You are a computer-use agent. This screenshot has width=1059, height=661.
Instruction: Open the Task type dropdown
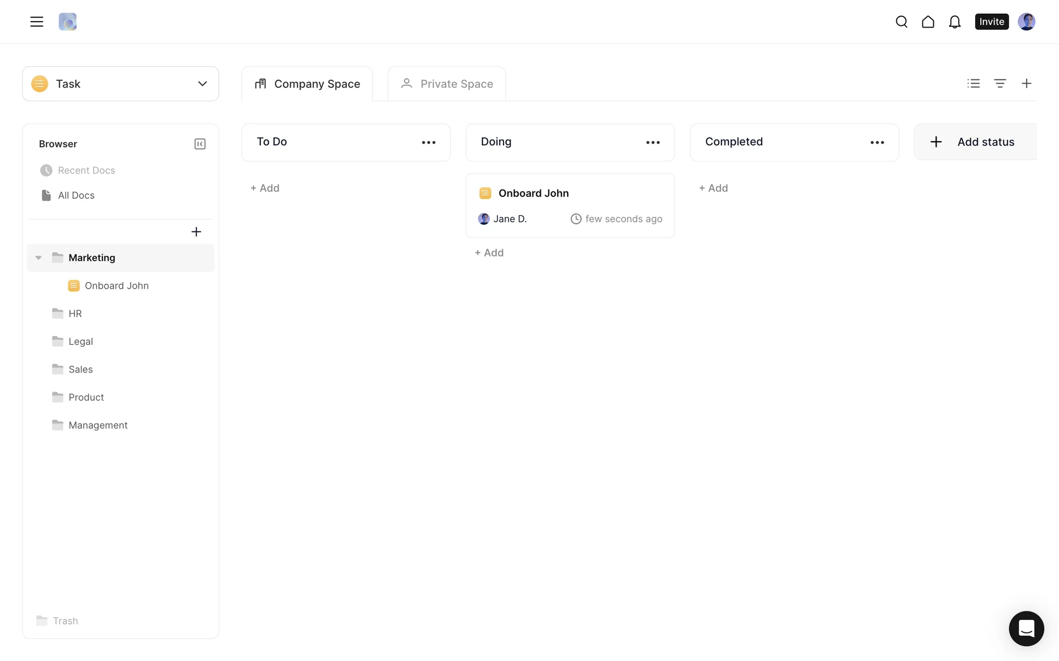[120, 84]
